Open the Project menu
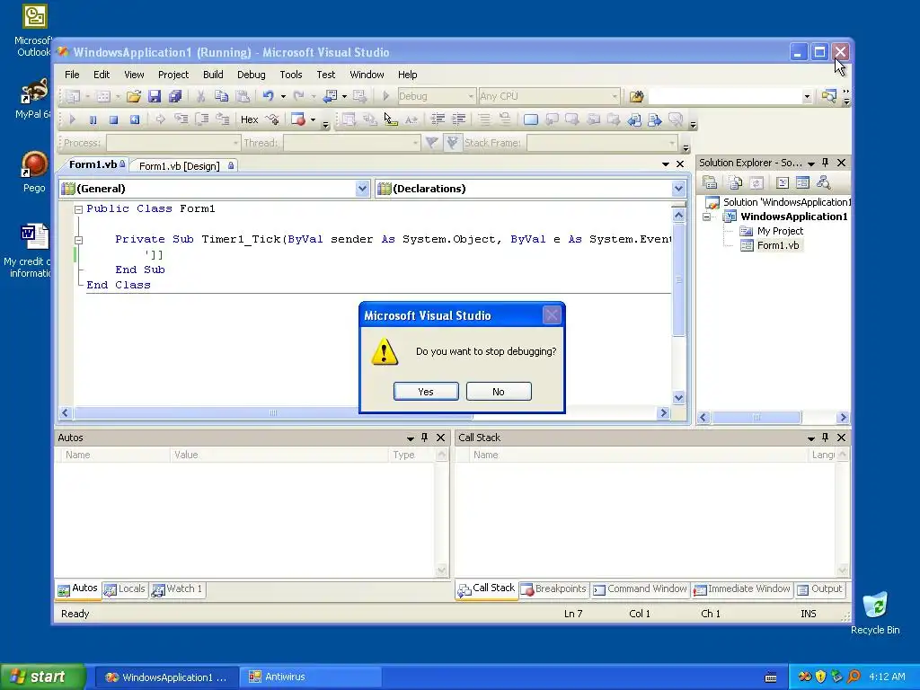920x690 pixels. click(173, 75)
